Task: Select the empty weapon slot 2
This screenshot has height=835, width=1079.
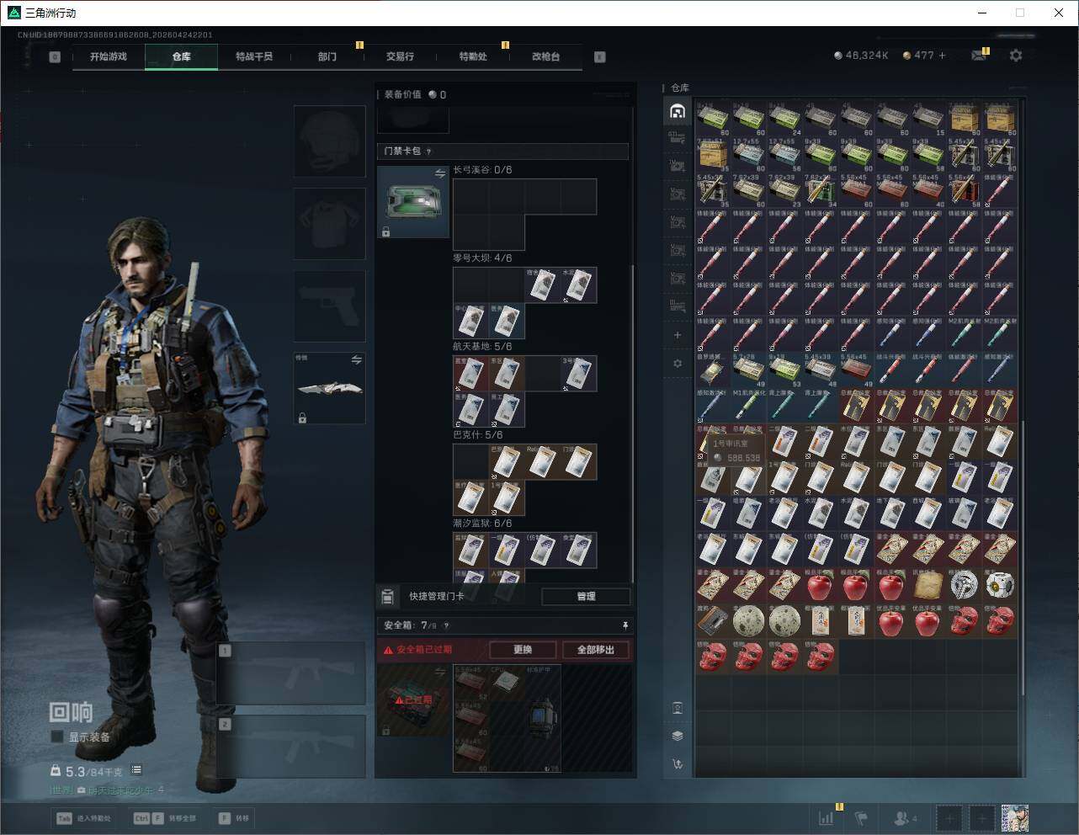Action: (x=291, y=747)
